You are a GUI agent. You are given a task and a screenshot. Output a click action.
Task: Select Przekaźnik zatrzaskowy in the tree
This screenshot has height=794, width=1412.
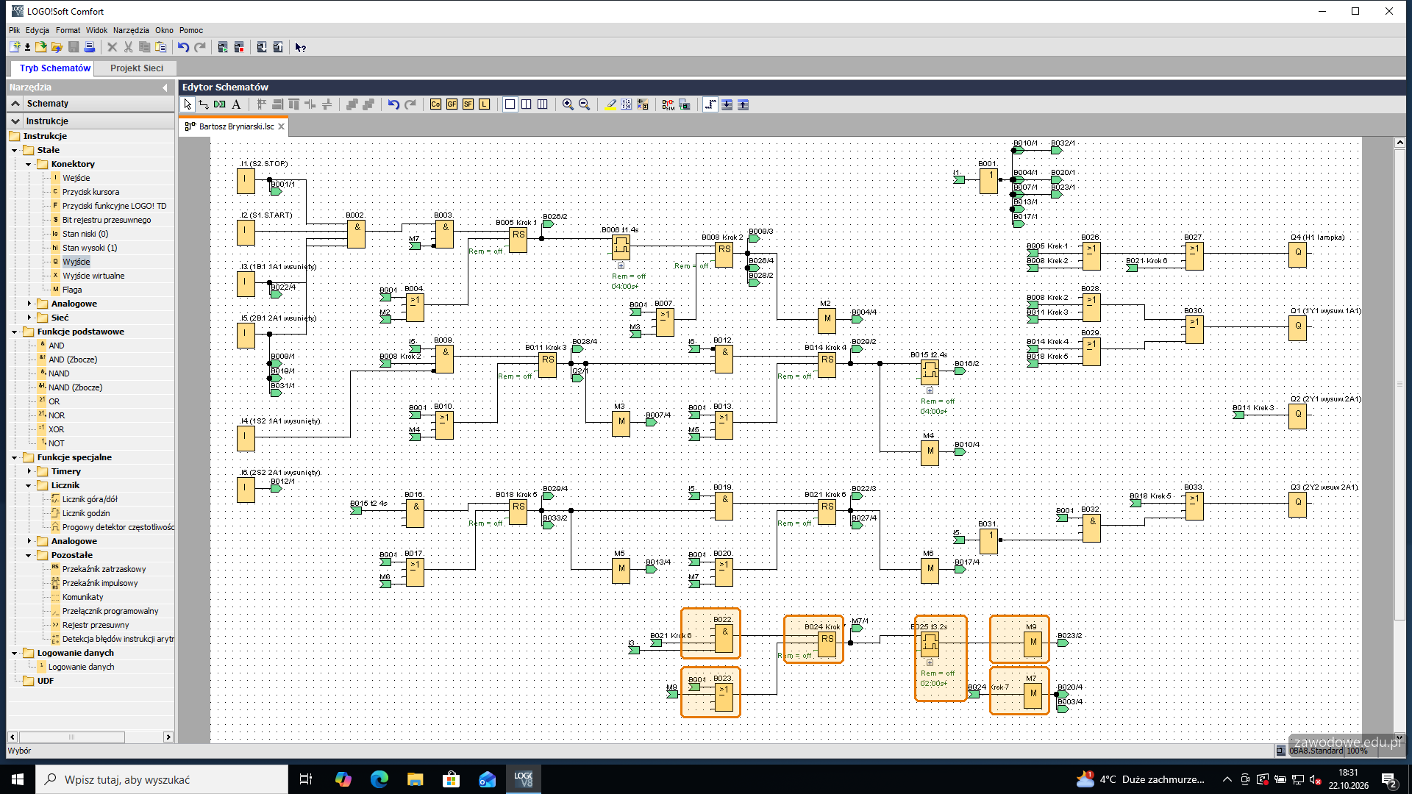click(x=104, y=569)
